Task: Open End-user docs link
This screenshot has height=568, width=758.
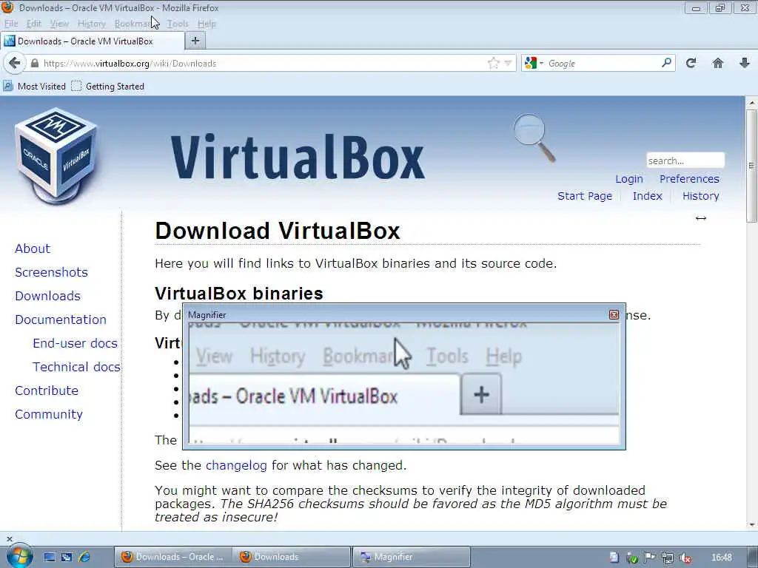Action: (x=75, y=343)
